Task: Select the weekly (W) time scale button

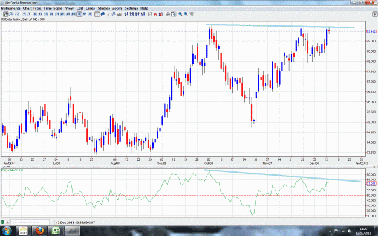Action: point(85,14)
